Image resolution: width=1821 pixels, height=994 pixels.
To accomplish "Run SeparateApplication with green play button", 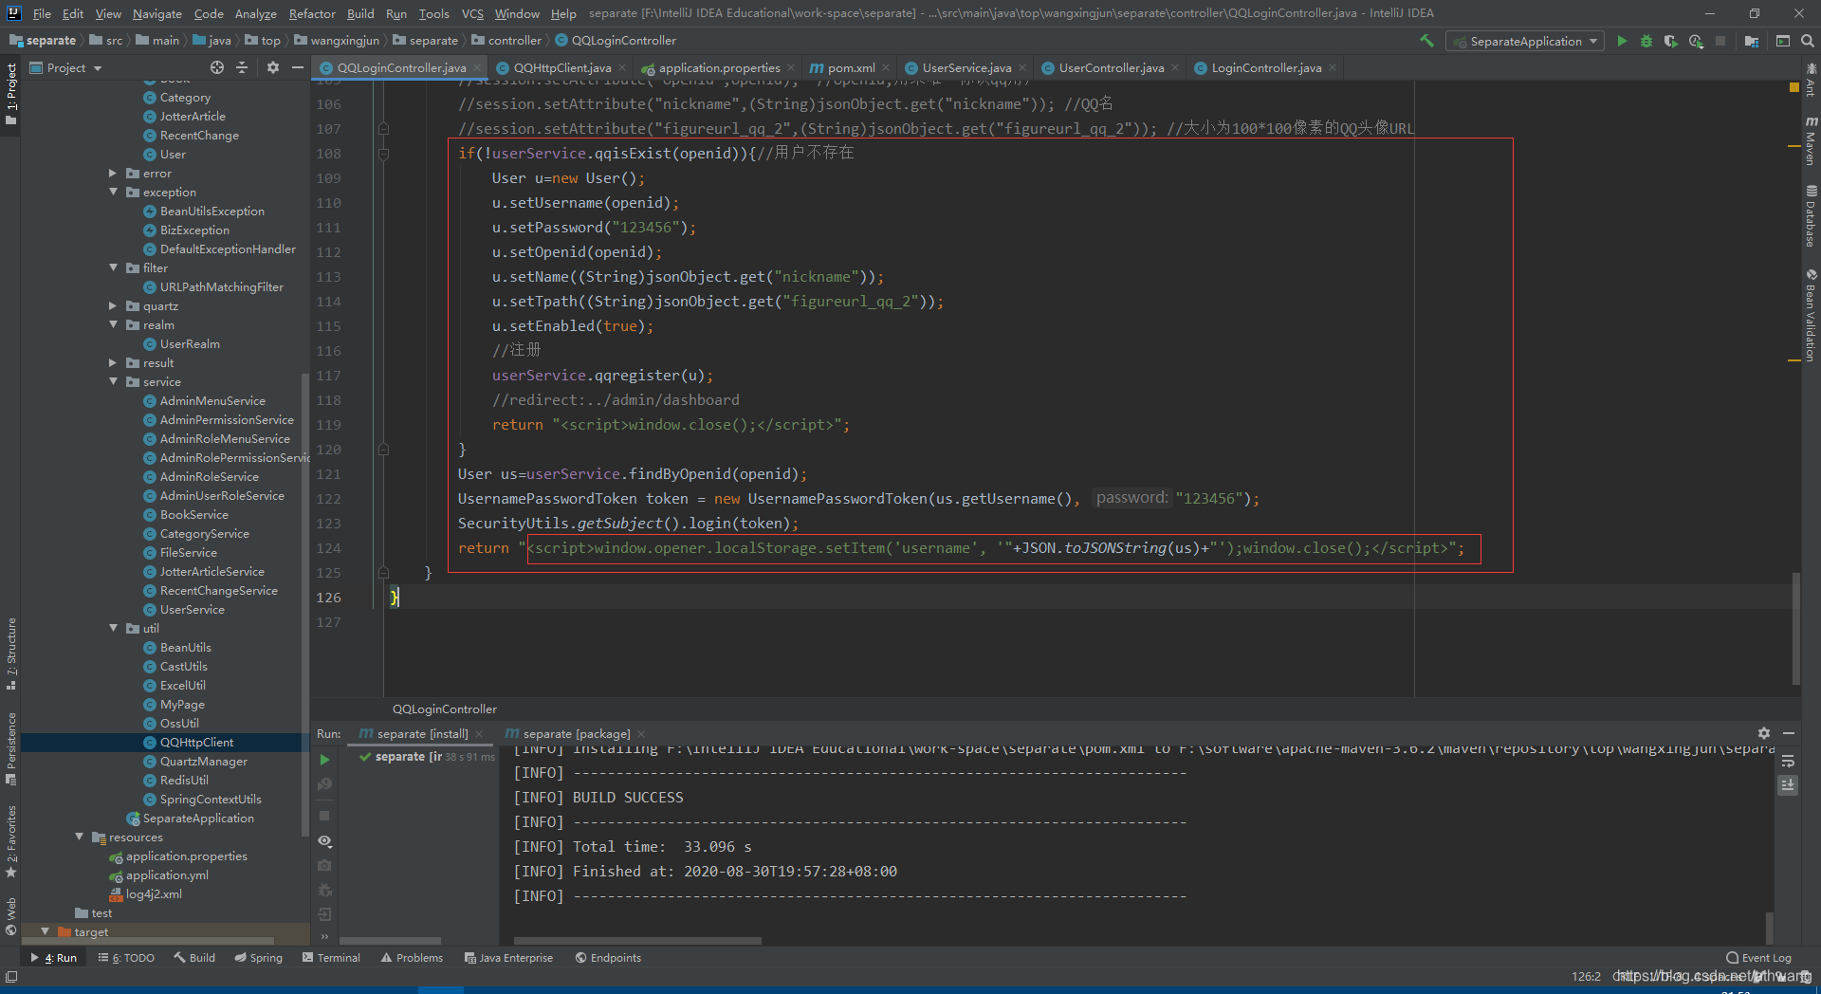I will [x=1622, y=41].
